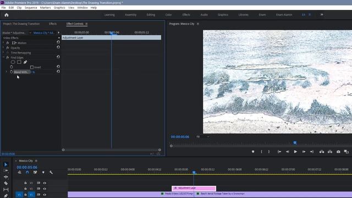Click the Extract button
This screenshot has width=352, height=198.
coord(330,152)
